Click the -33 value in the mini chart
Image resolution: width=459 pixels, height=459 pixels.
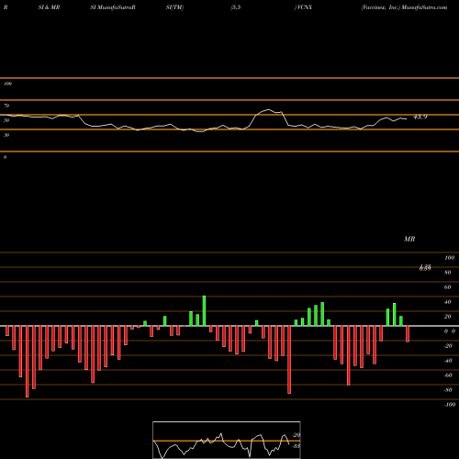[297, 446]
